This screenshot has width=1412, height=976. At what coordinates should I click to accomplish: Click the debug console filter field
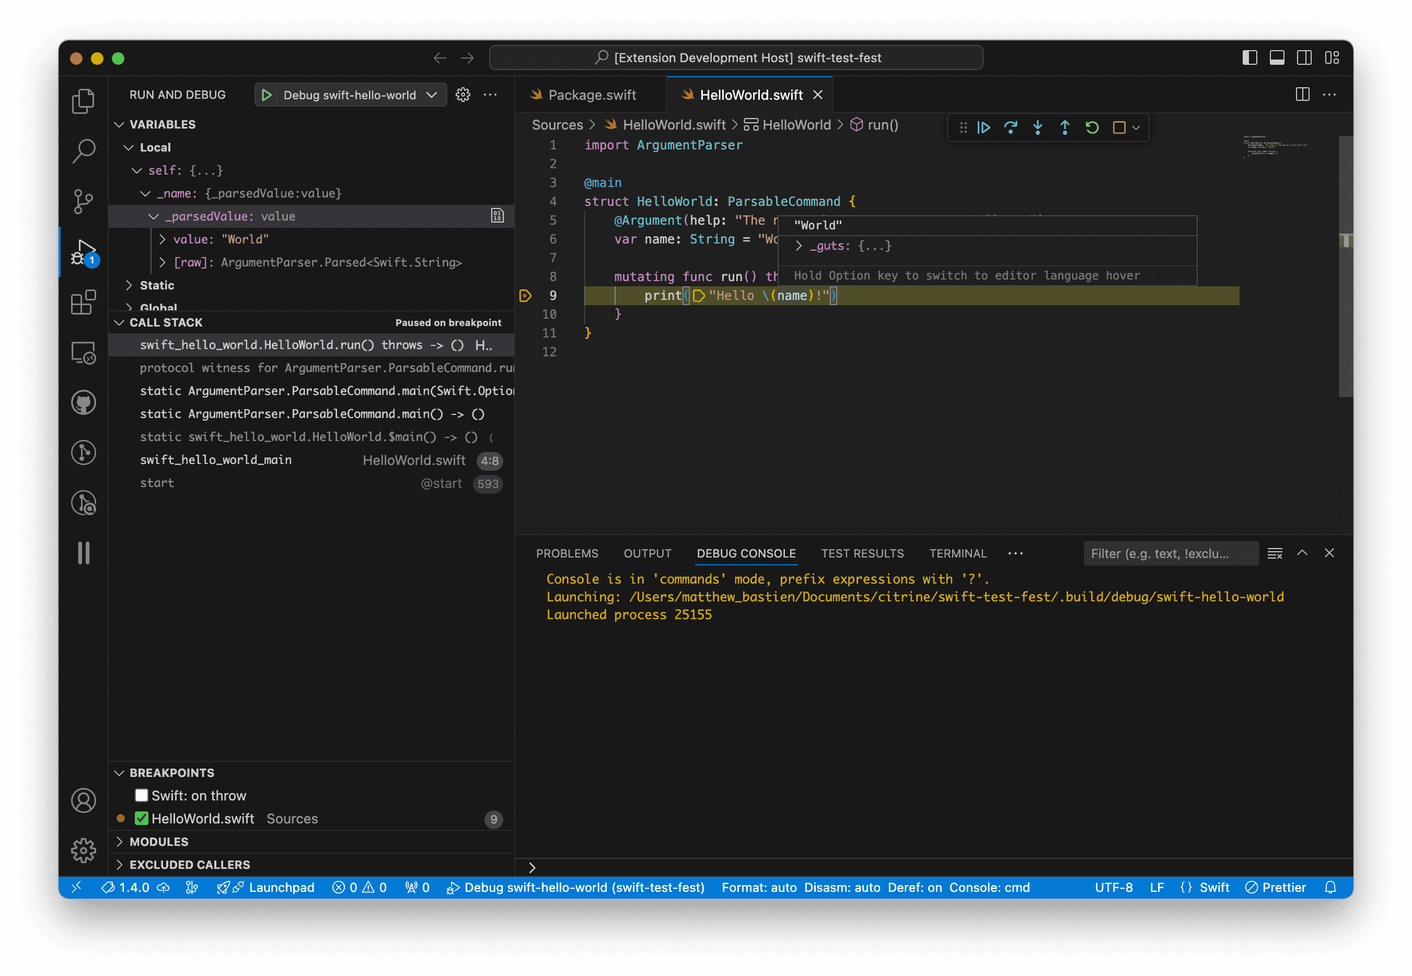click(1170, 553)
